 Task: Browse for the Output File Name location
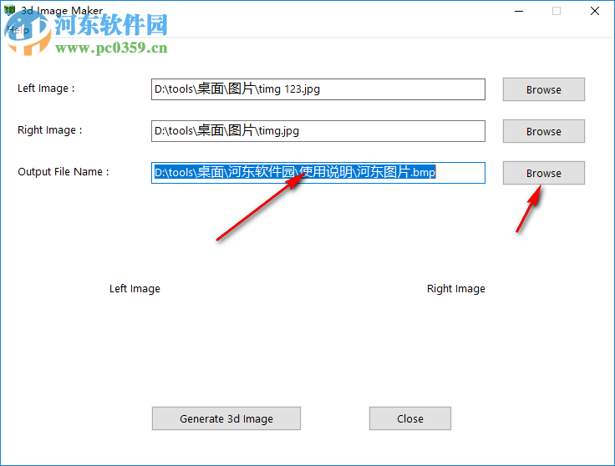click(x=544, y=173)
